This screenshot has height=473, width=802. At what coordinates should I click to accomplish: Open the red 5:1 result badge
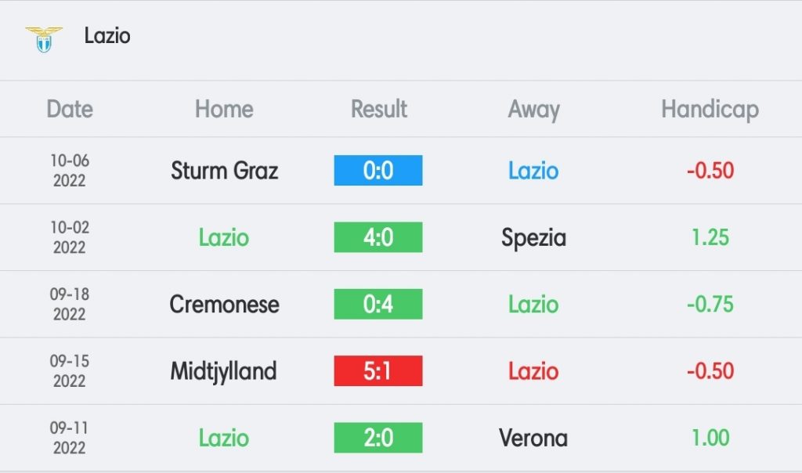click(378, 370)
